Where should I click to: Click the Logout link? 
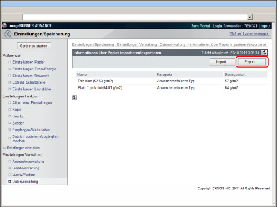coord(264,26)
